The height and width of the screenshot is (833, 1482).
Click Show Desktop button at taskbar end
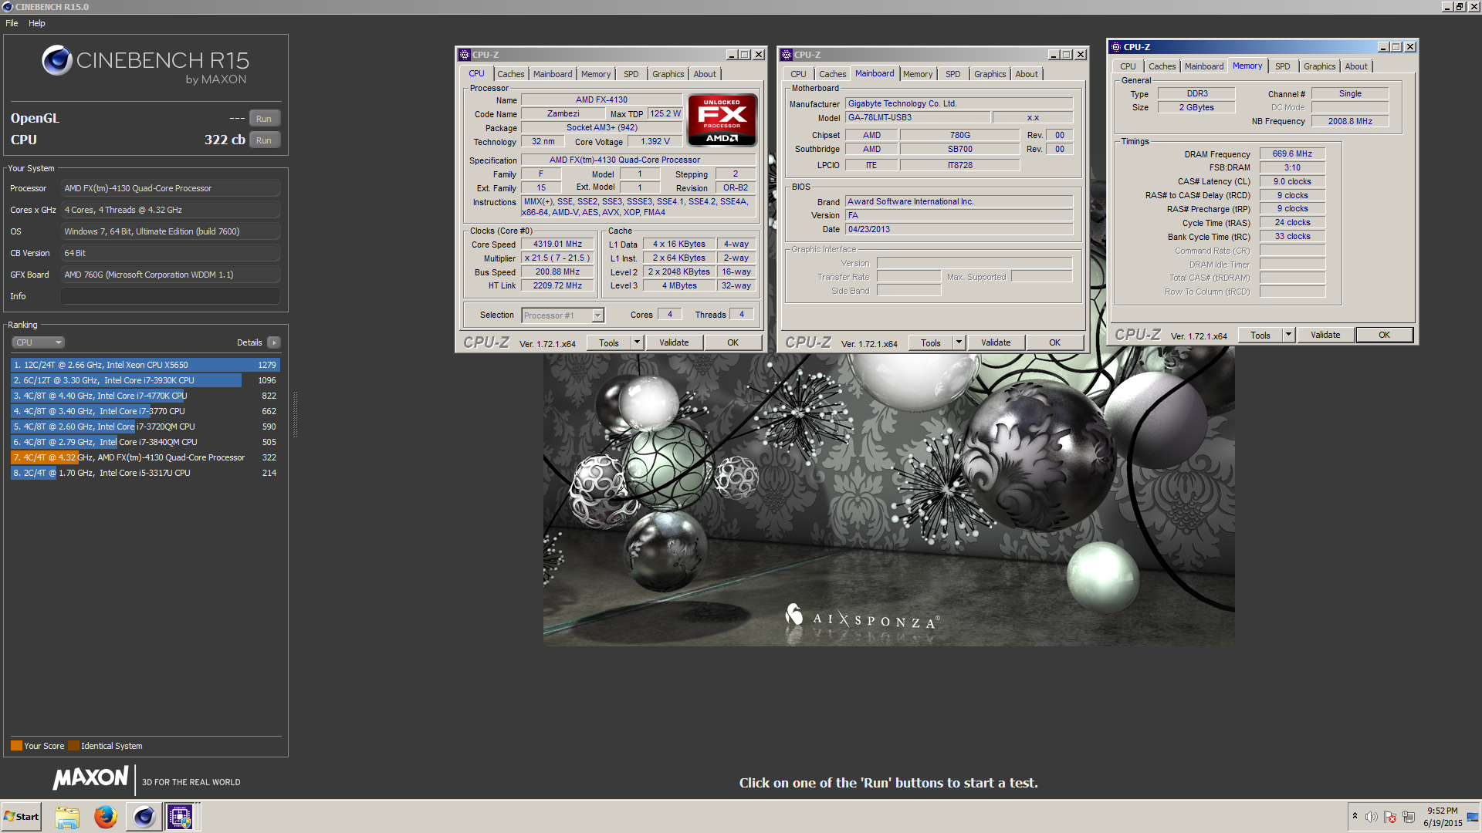coord(1473,817)
